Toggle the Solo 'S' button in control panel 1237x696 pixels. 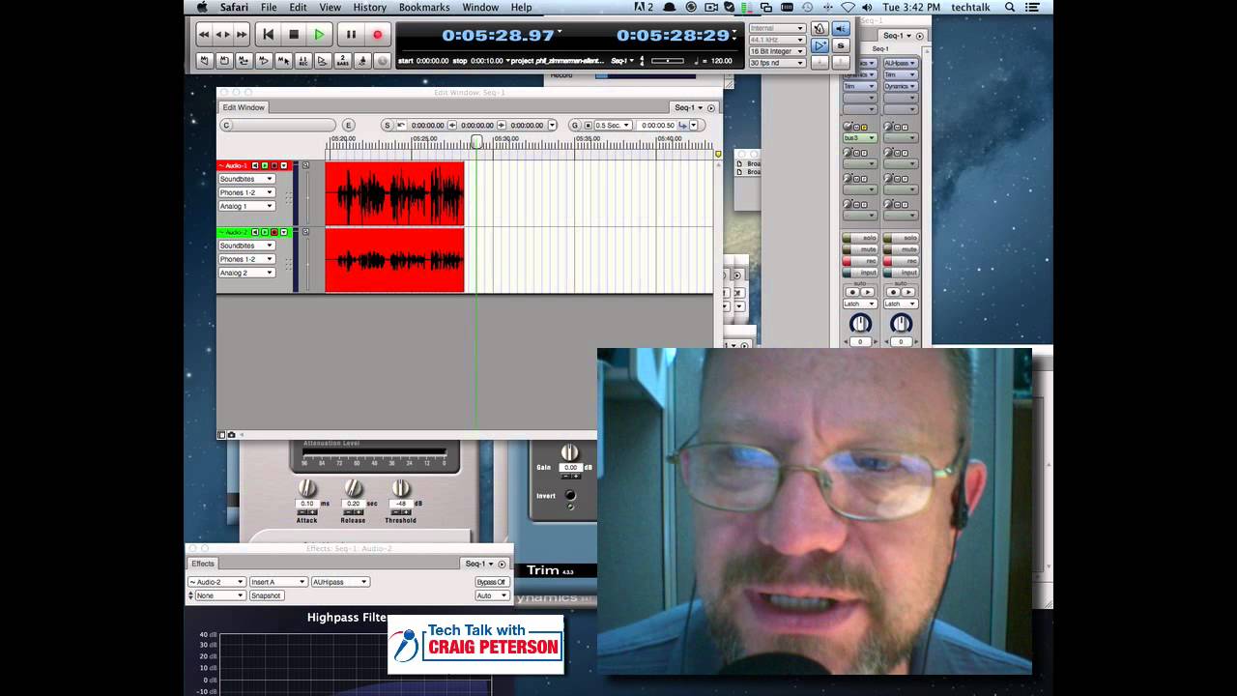(841, 45)
